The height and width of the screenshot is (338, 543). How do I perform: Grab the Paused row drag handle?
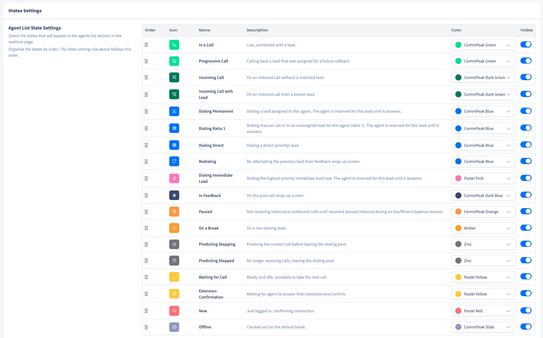pyautogui.click(x=146, y=212)
